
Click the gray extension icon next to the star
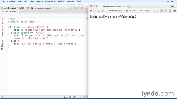(x=162, y=10)
